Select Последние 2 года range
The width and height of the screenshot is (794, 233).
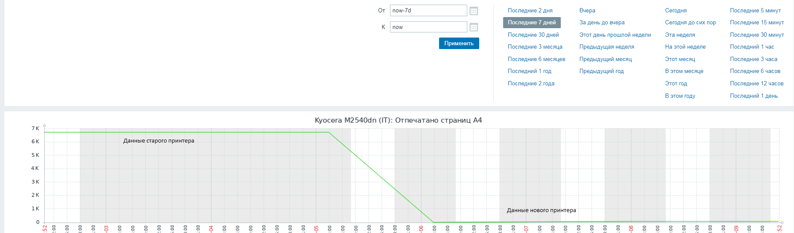click(x=531, y=84)
